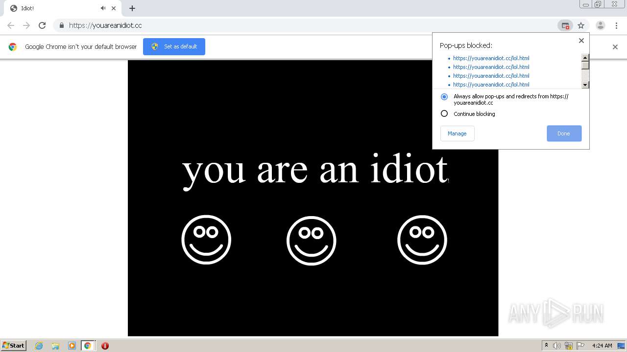Click Set as default button
The image size is (627, 352).
tap(174, 46)
